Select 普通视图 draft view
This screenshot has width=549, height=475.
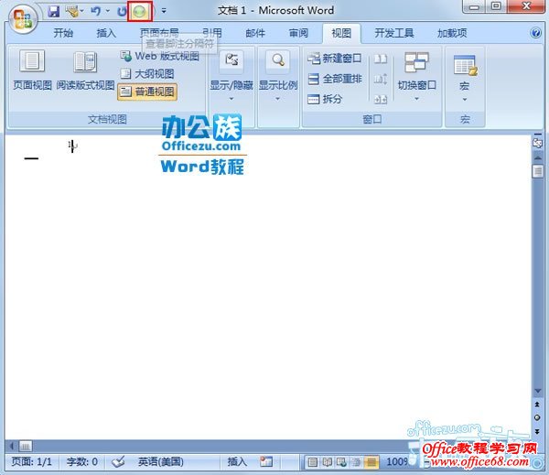point(147,92)
